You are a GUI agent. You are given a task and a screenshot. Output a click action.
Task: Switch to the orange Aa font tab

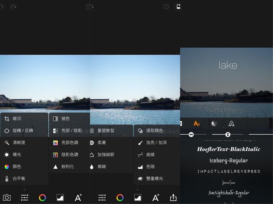(x=196, y=123)
